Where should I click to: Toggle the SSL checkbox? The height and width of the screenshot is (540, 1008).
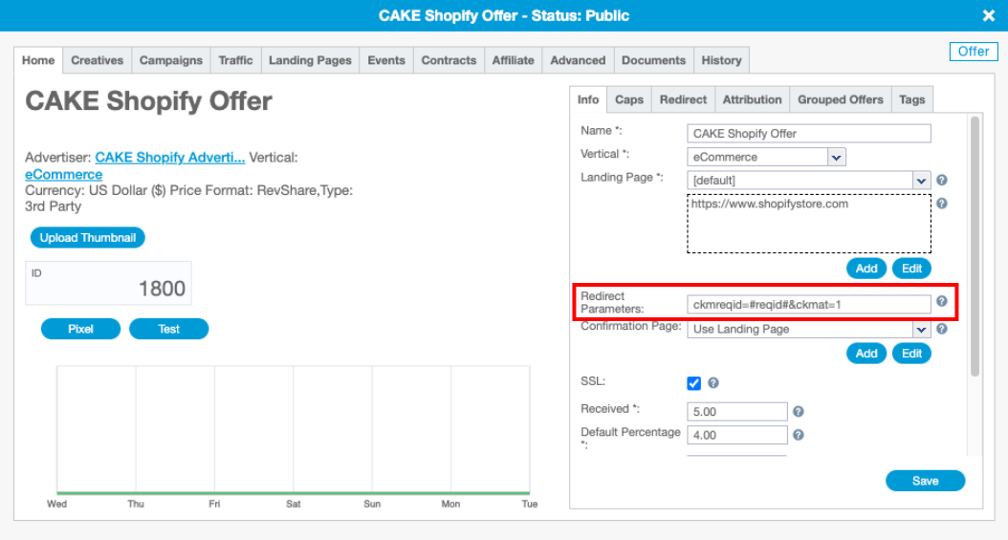[x=693, y=383]
